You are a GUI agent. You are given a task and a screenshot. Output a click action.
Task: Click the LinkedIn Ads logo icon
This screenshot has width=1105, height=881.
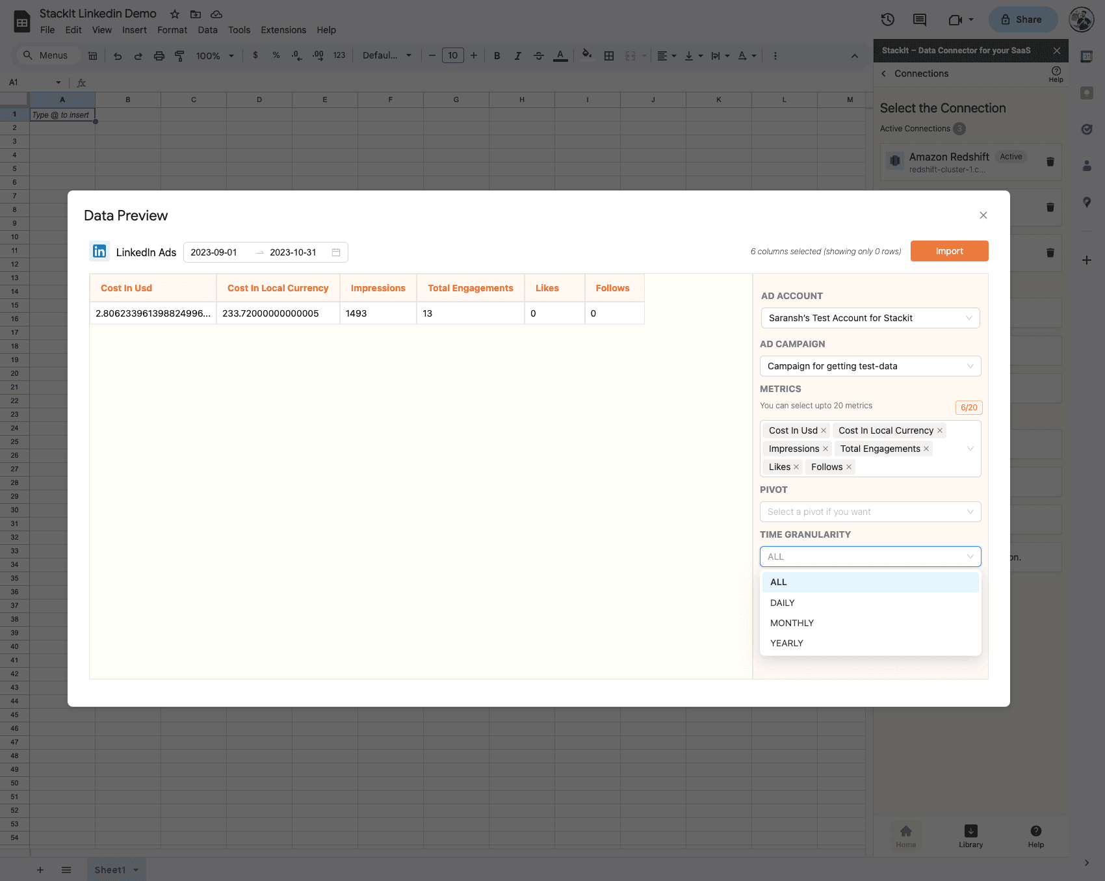pos(99,251)
